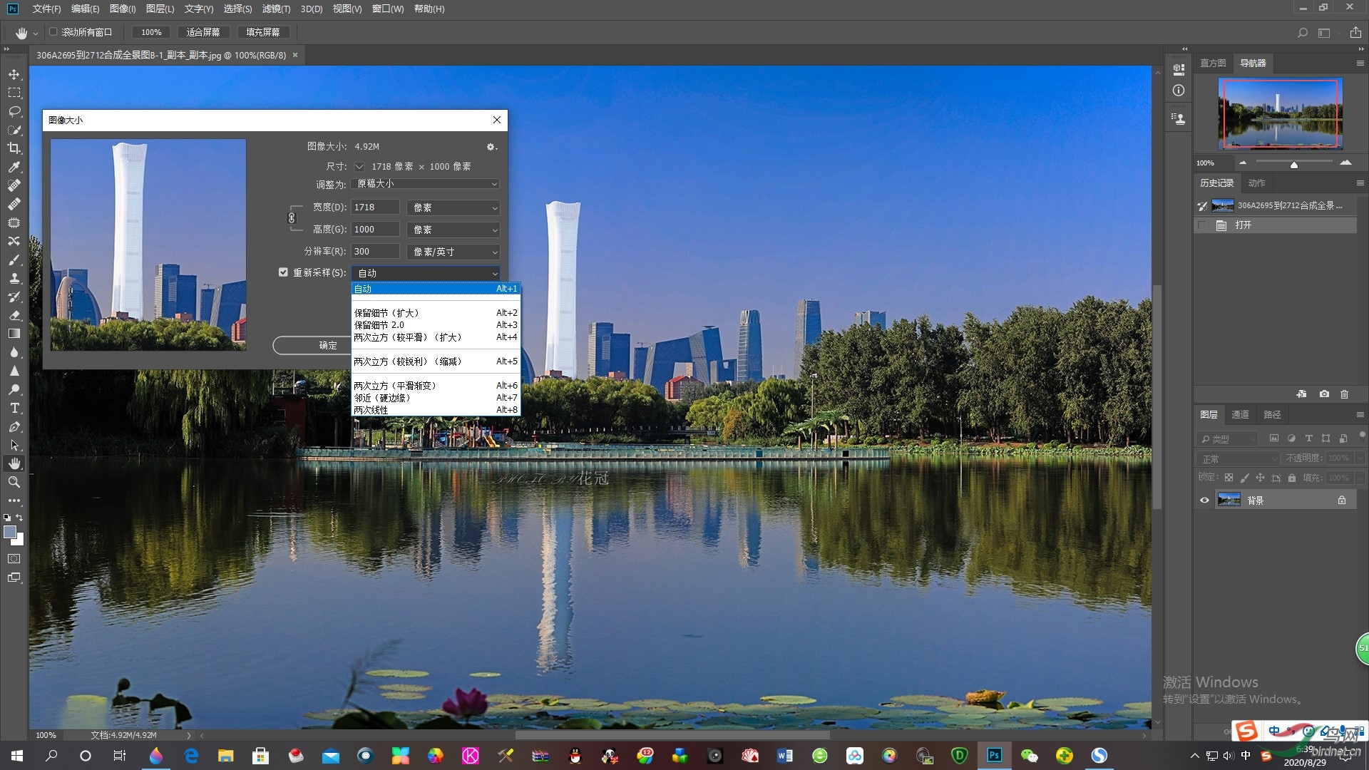Switch to the 通道 tab
This screenshot has height=770, width=1369.
coord(1240,414)
